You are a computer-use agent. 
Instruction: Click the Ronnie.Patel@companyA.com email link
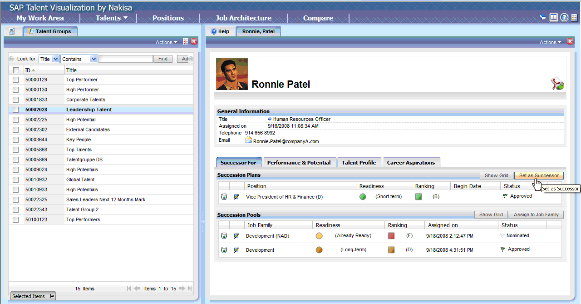[286, 141]
